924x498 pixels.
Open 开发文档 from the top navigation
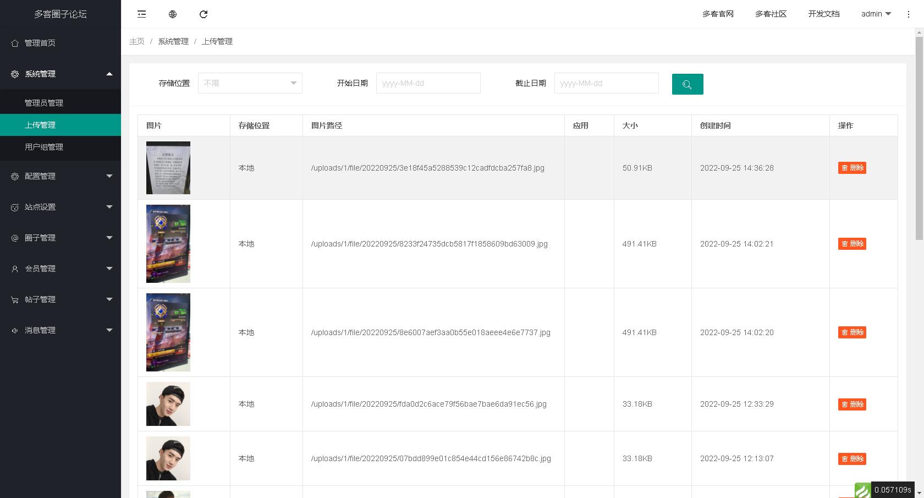click(x=823, y=14)
